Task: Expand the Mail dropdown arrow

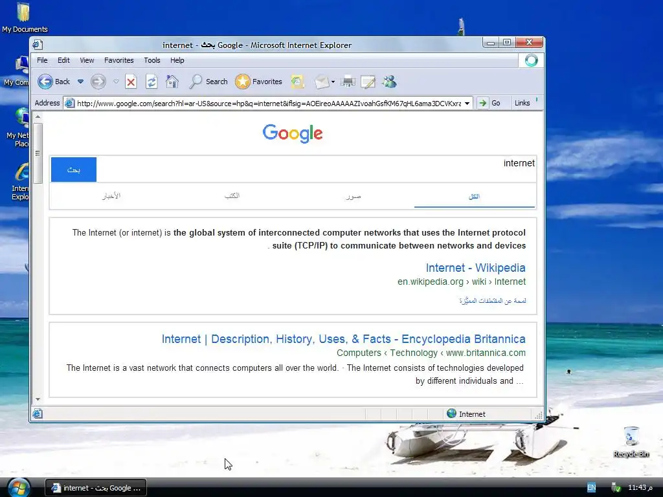Action: (x=333, y=82)
